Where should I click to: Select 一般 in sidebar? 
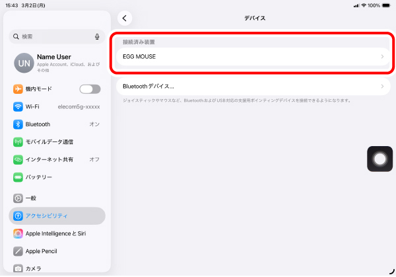coord(57,198)
